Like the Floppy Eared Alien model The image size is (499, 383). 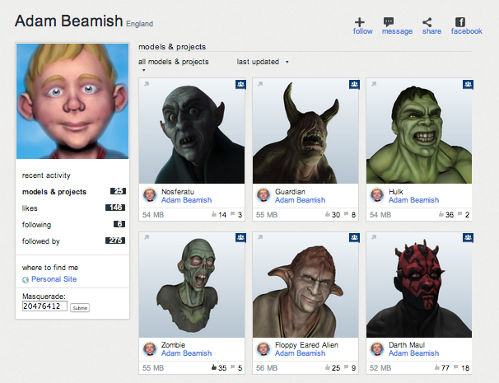328,367
